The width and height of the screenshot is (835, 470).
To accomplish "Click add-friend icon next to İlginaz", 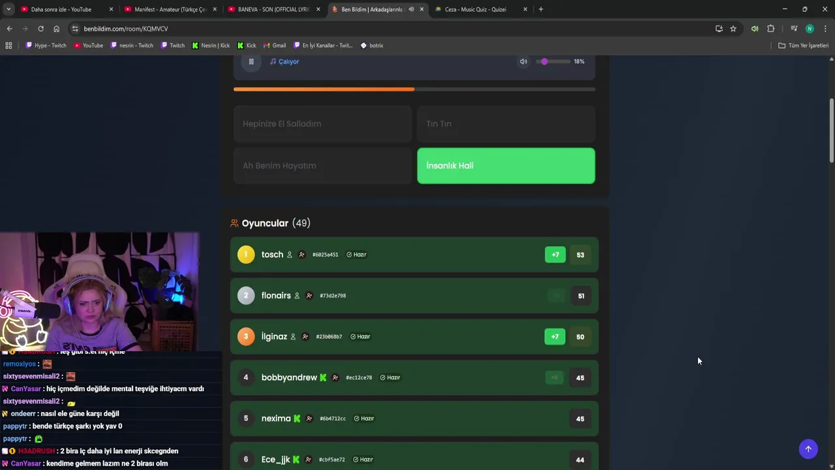I will 305,337.
